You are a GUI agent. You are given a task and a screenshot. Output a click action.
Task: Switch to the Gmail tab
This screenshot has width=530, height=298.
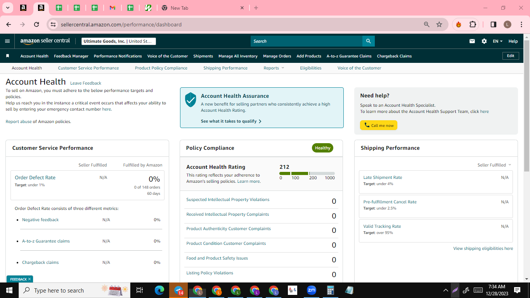point(113,8)
